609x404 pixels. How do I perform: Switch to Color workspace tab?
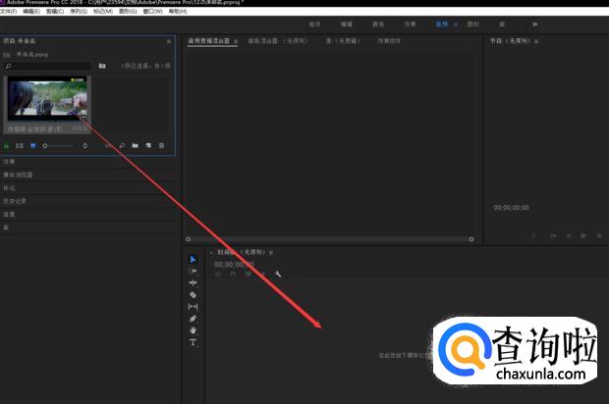click(378, 25)
